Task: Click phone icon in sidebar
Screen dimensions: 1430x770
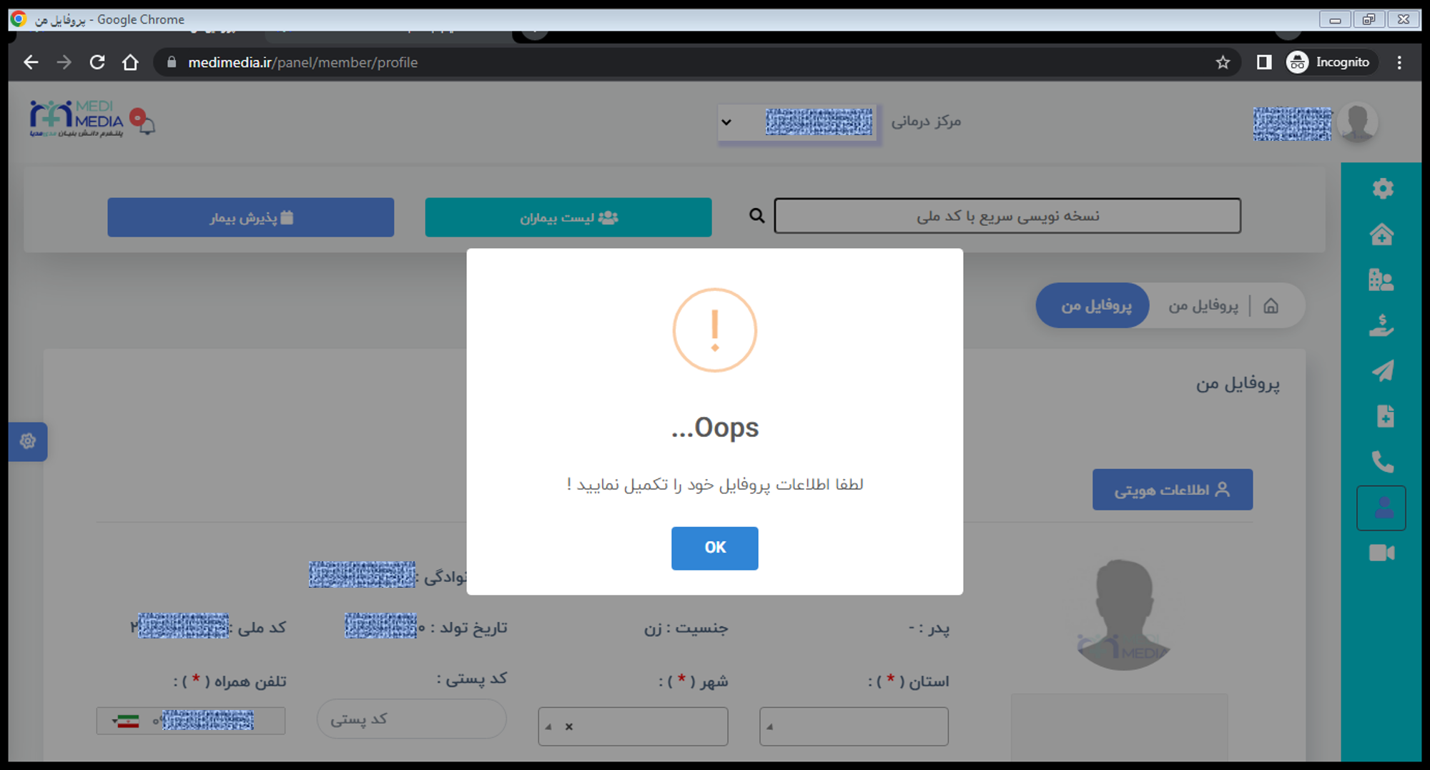Action: coord(1382,462)
